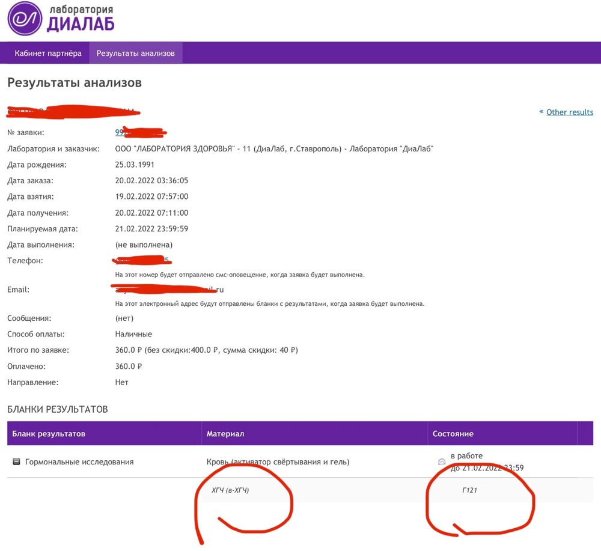Screen dimensions: 601x551
Task: Click the ДиаЛаб logo
Action: click(x=61, y=18)
